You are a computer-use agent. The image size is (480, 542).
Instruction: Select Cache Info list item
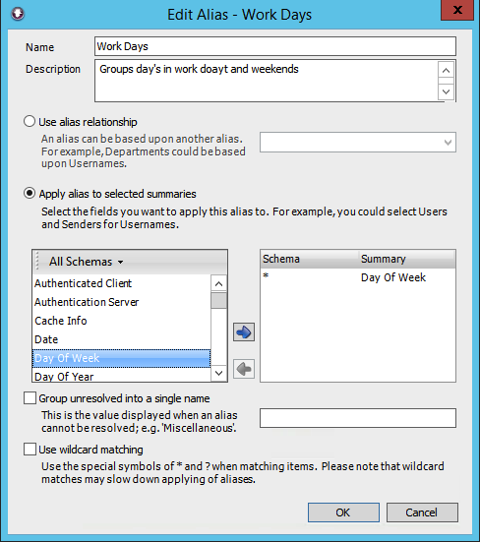[x=122, y=321]
